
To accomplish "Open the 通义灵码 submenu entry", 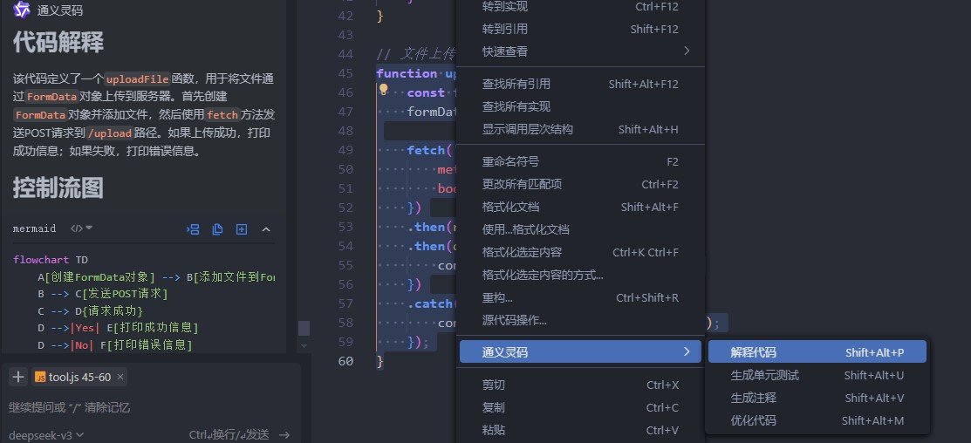I will point(580,352).
